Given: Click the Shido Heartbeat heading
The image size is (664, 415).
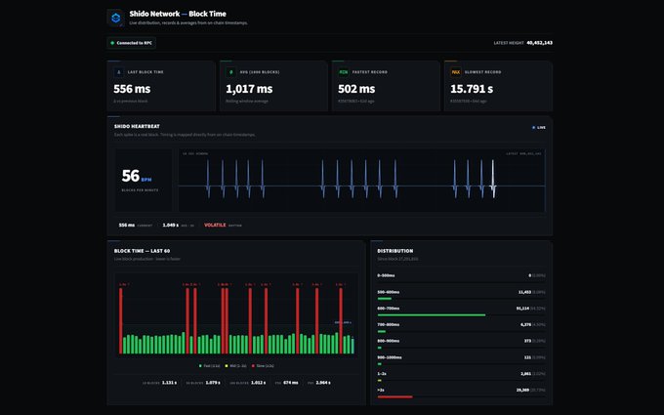Looking at the screenshot, I should pyautogui.click(x=137, y=126).
